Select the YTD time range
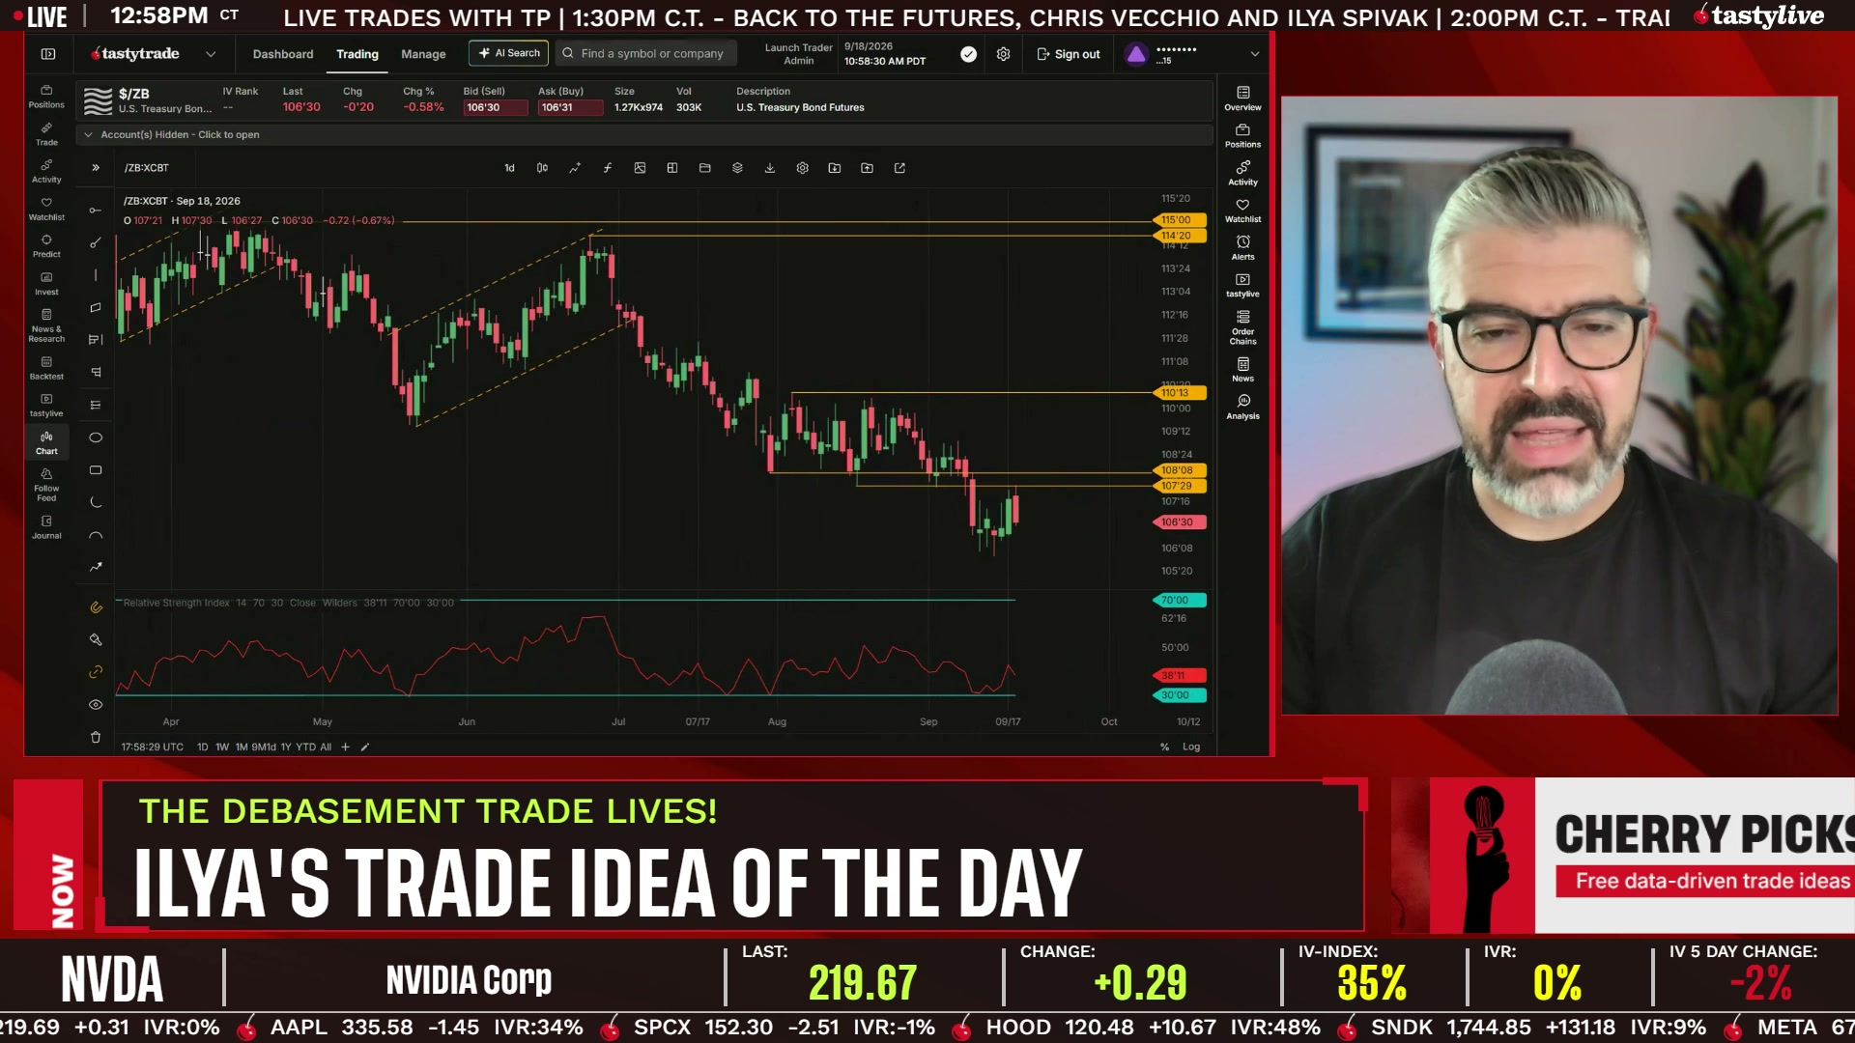 (x=305, y=747)
